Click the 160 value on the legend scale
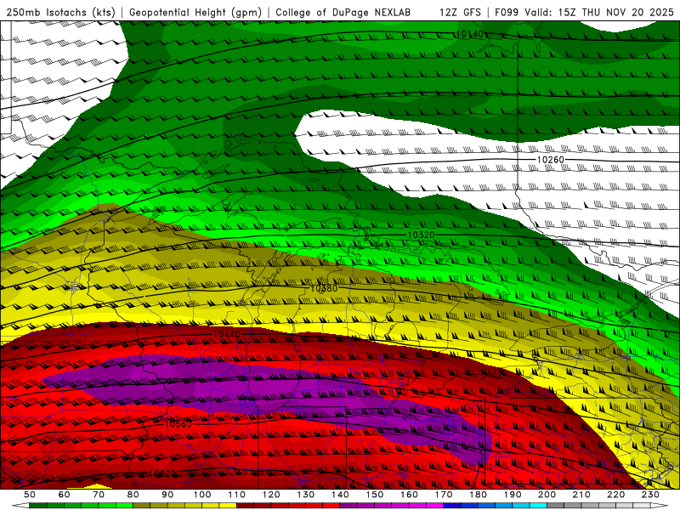 pos(409,495)
